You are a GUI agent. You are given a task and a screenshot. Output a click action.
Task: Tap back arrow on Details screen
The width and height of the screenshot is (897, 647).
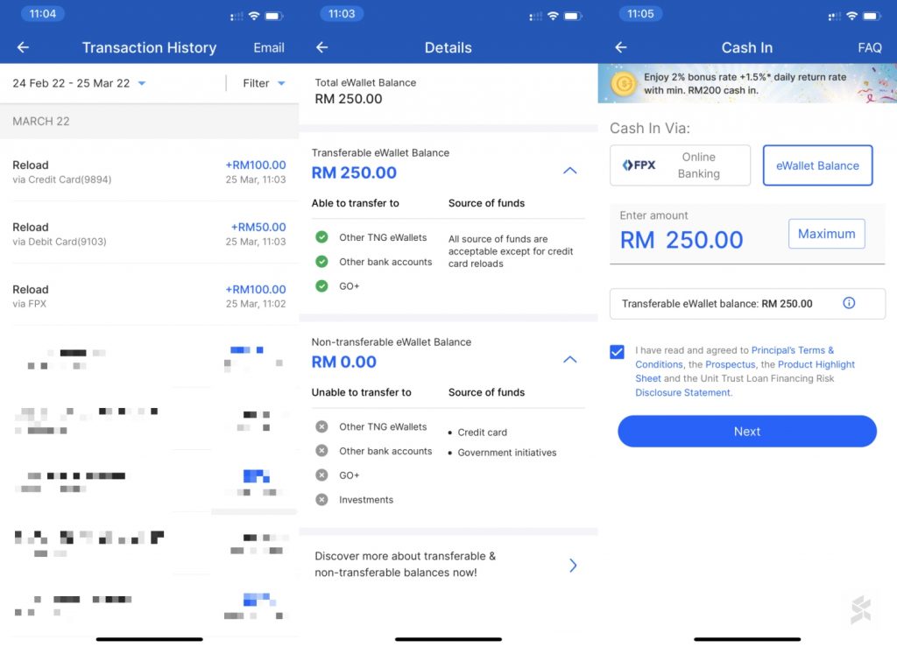coord(321,47)
